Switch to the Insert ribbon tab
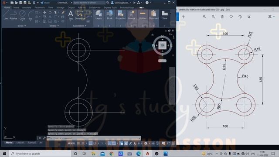279x157 pixels. click(x=16, y=8)
